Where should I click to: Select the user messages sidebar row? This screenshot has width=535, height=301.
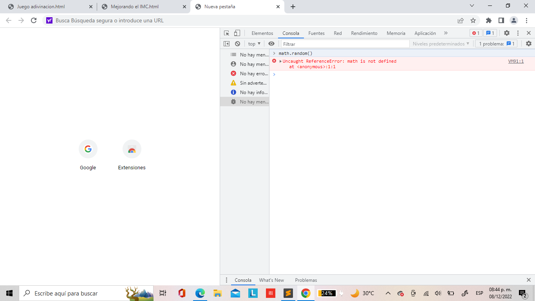(x=245, y=64)
